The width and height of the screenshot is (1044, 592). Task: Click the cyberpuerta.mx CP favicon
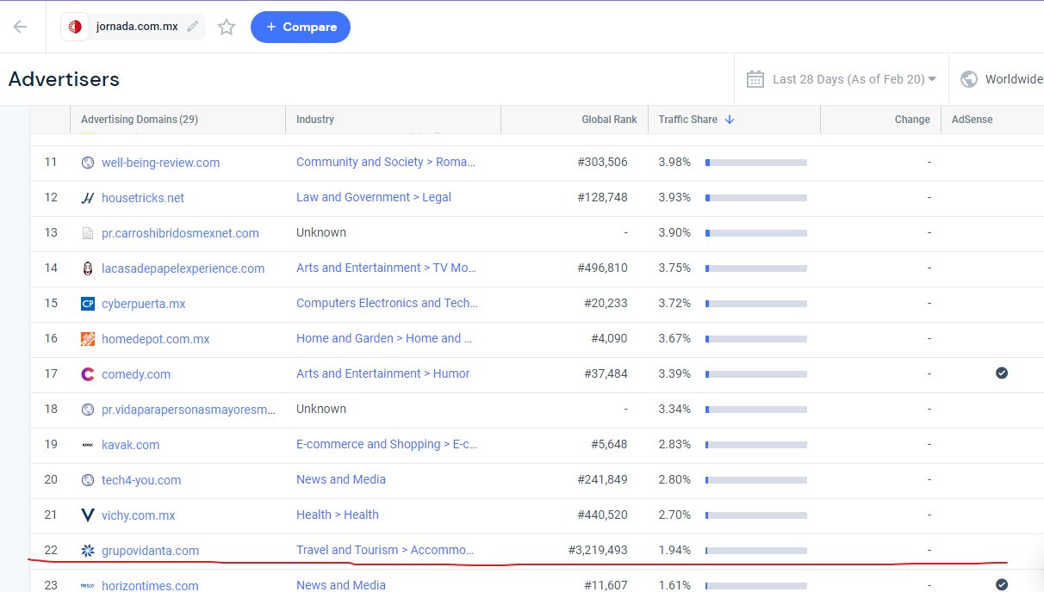pyautogui.click(x=87, y=304)
